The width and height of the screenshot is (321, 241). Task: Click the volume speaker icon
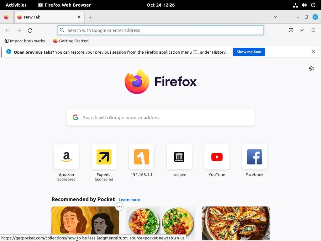tap(304, 5)
